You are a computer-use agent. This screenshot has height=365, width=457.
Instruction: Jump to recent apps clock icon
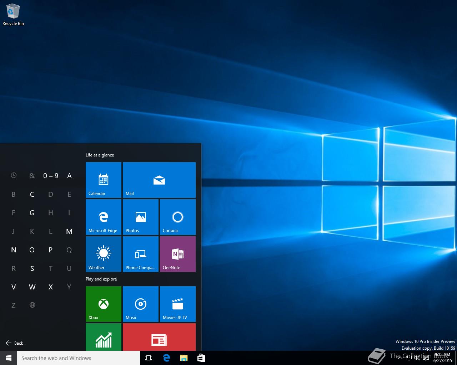point(14,175)
